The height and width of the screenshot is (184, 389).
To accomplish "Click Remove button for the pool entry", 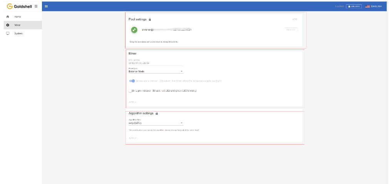I will 291,30.
